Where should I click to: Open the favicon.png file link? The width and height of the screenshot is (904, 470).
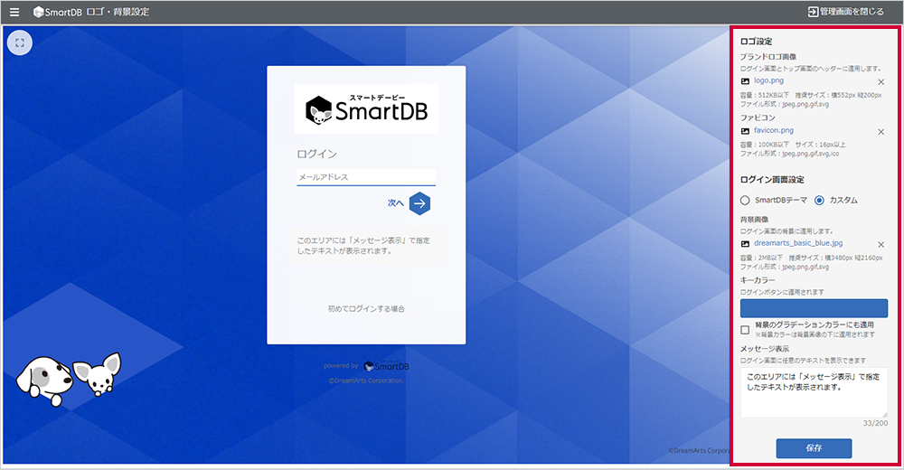click(774, 130)
